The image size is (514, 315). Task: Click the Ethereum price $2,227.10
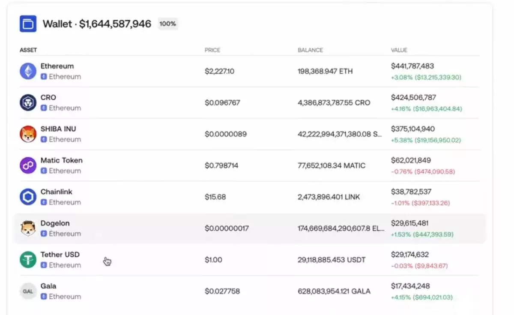click(219, 71)
